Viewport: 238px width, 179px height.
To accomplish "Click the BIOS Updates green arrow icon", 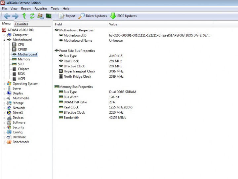I will 113,16.
